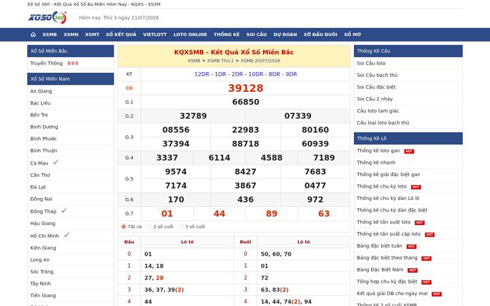This screenshot has height=306, width=490.
Task: Open the home icon in navigation bar
Action: click(33, 35)
